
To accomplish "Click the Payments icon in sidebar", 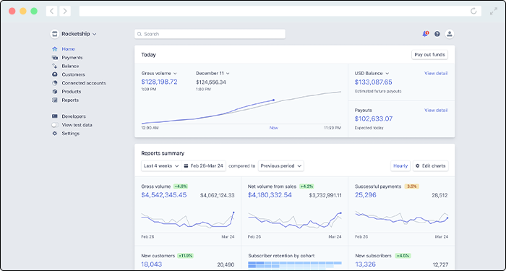I will click(x=54, y=57).
